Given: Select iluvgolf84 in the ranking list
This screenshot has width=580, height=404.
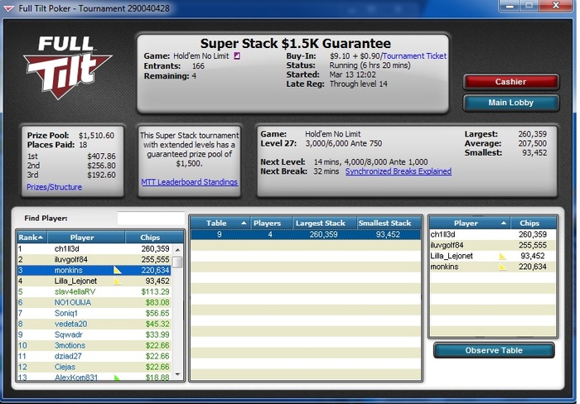Looking at the screenshot, I should 94,259.
